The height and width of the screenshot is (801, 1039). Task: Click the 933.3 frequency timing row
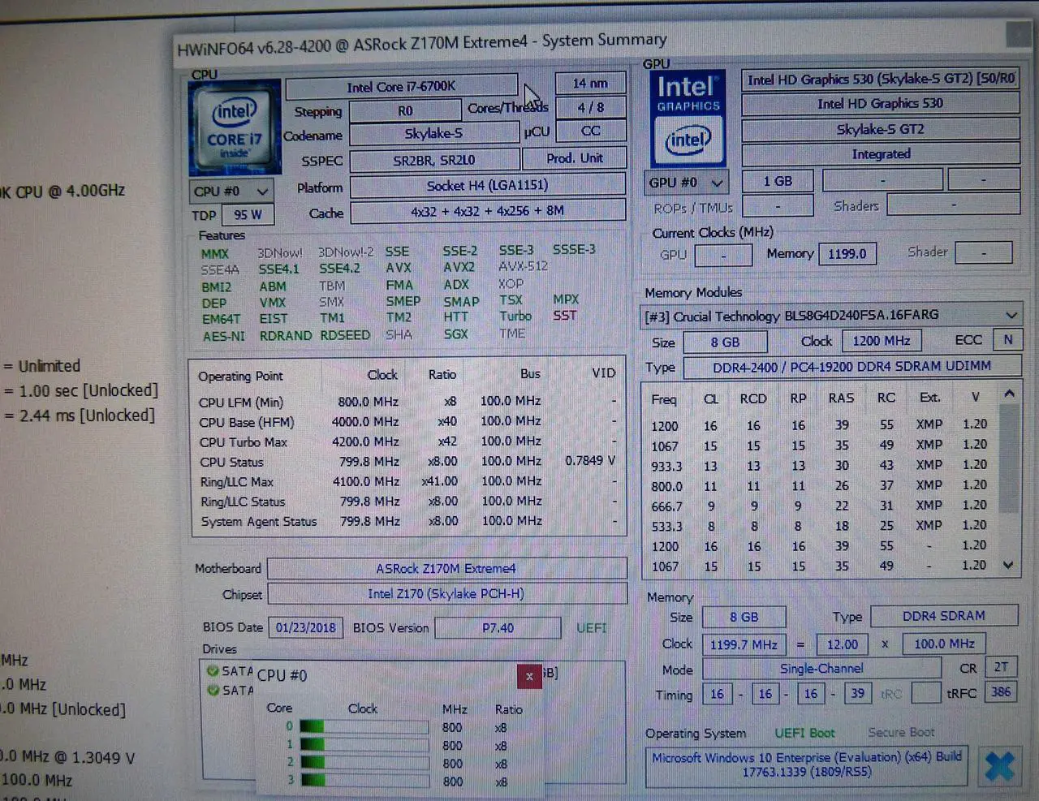(820, 465)
